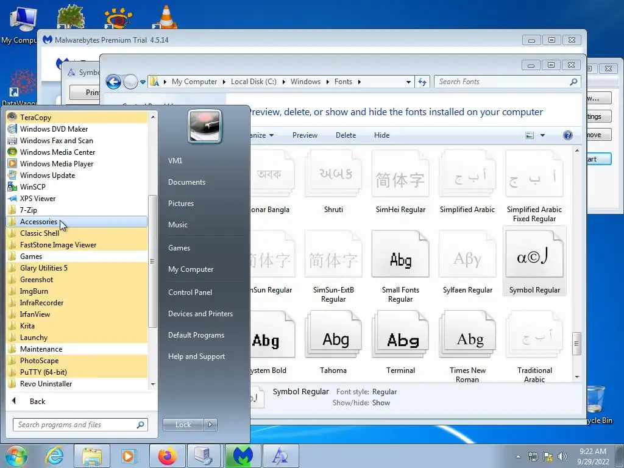Click the volume icon in system tray

tap(562, 456)
